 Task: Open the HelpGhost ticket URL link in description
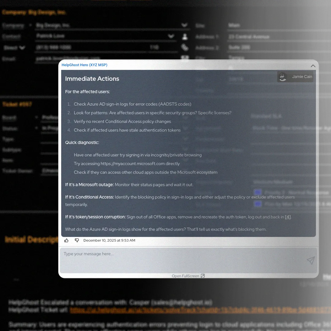pos(200,310)
